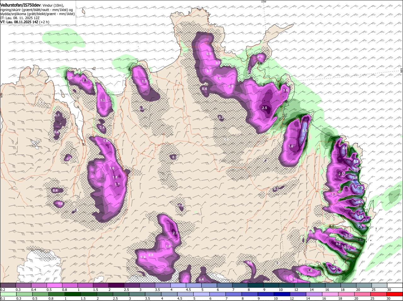Click the 2.7 precipitation value on the map
The height and width of the screenshot is (301, 403).
[175, 233]
